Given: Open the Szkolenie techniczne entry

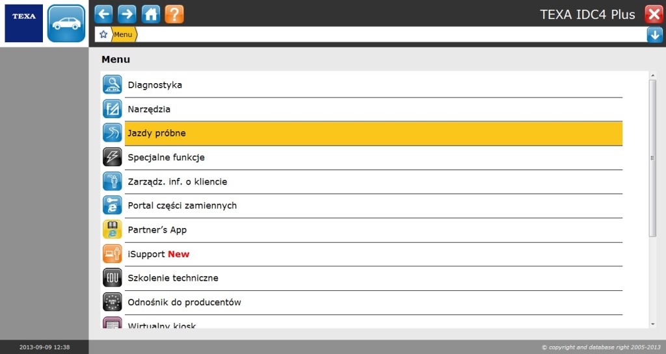Looking at the screenshot, I should (373, 278).
